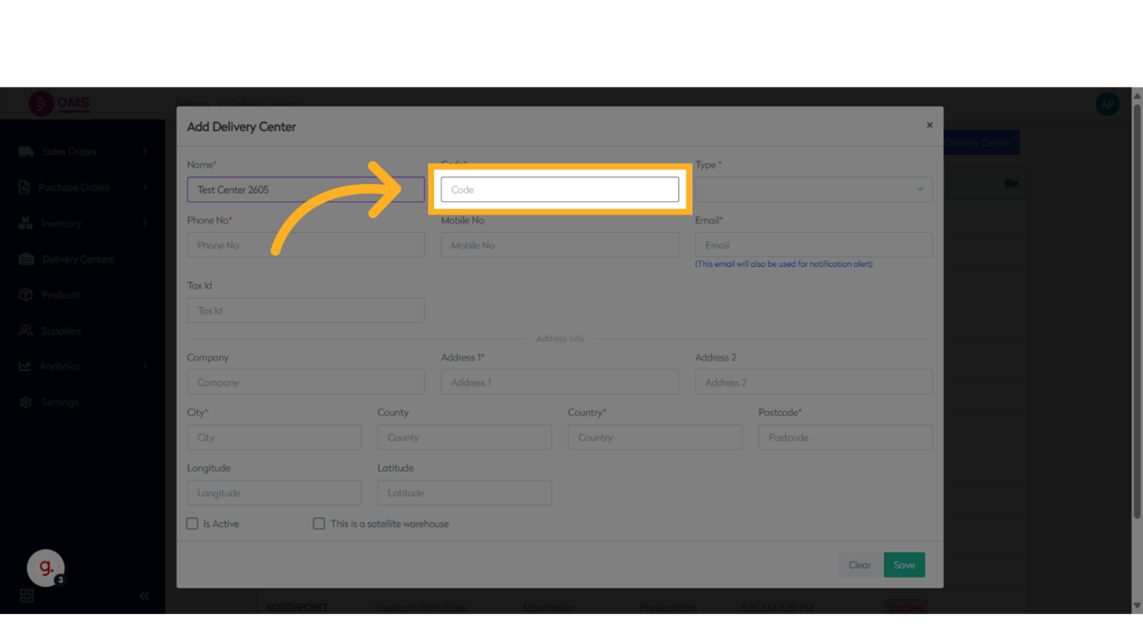Click the Settings gear icon
Image resolution: width=1143 pixels, height=643 pixels.
point(26,402)
